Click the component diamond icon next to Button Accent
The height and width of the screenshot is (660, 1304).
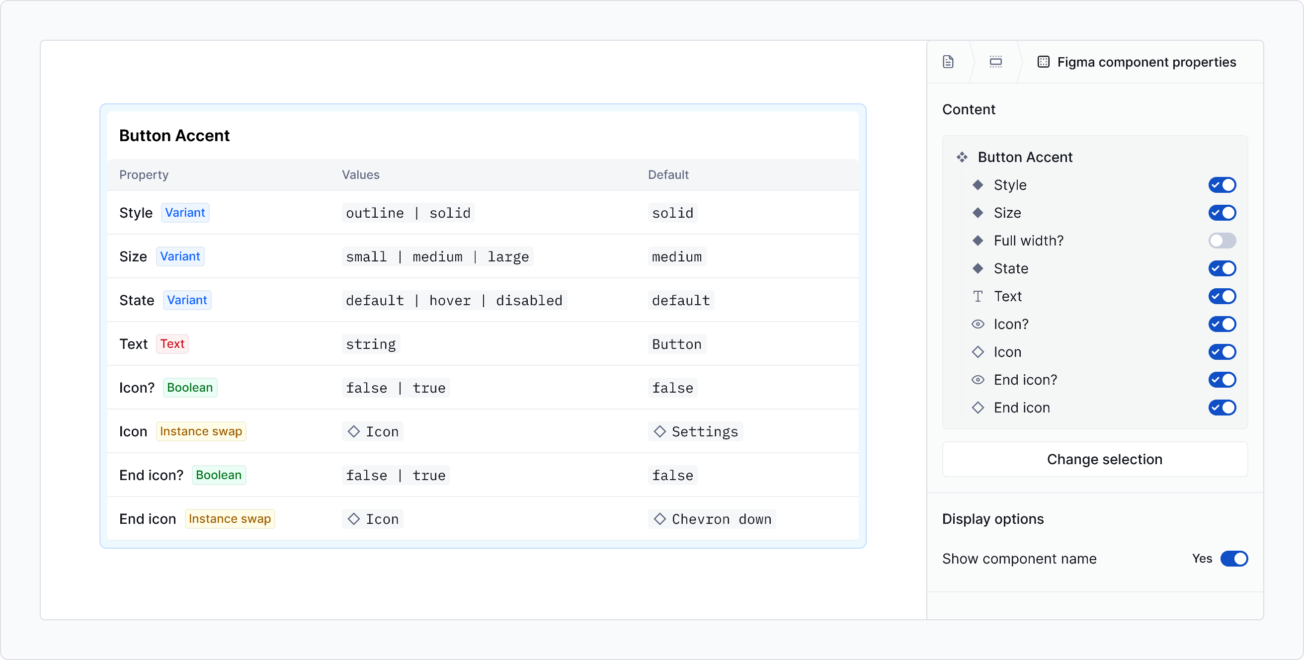962,157
